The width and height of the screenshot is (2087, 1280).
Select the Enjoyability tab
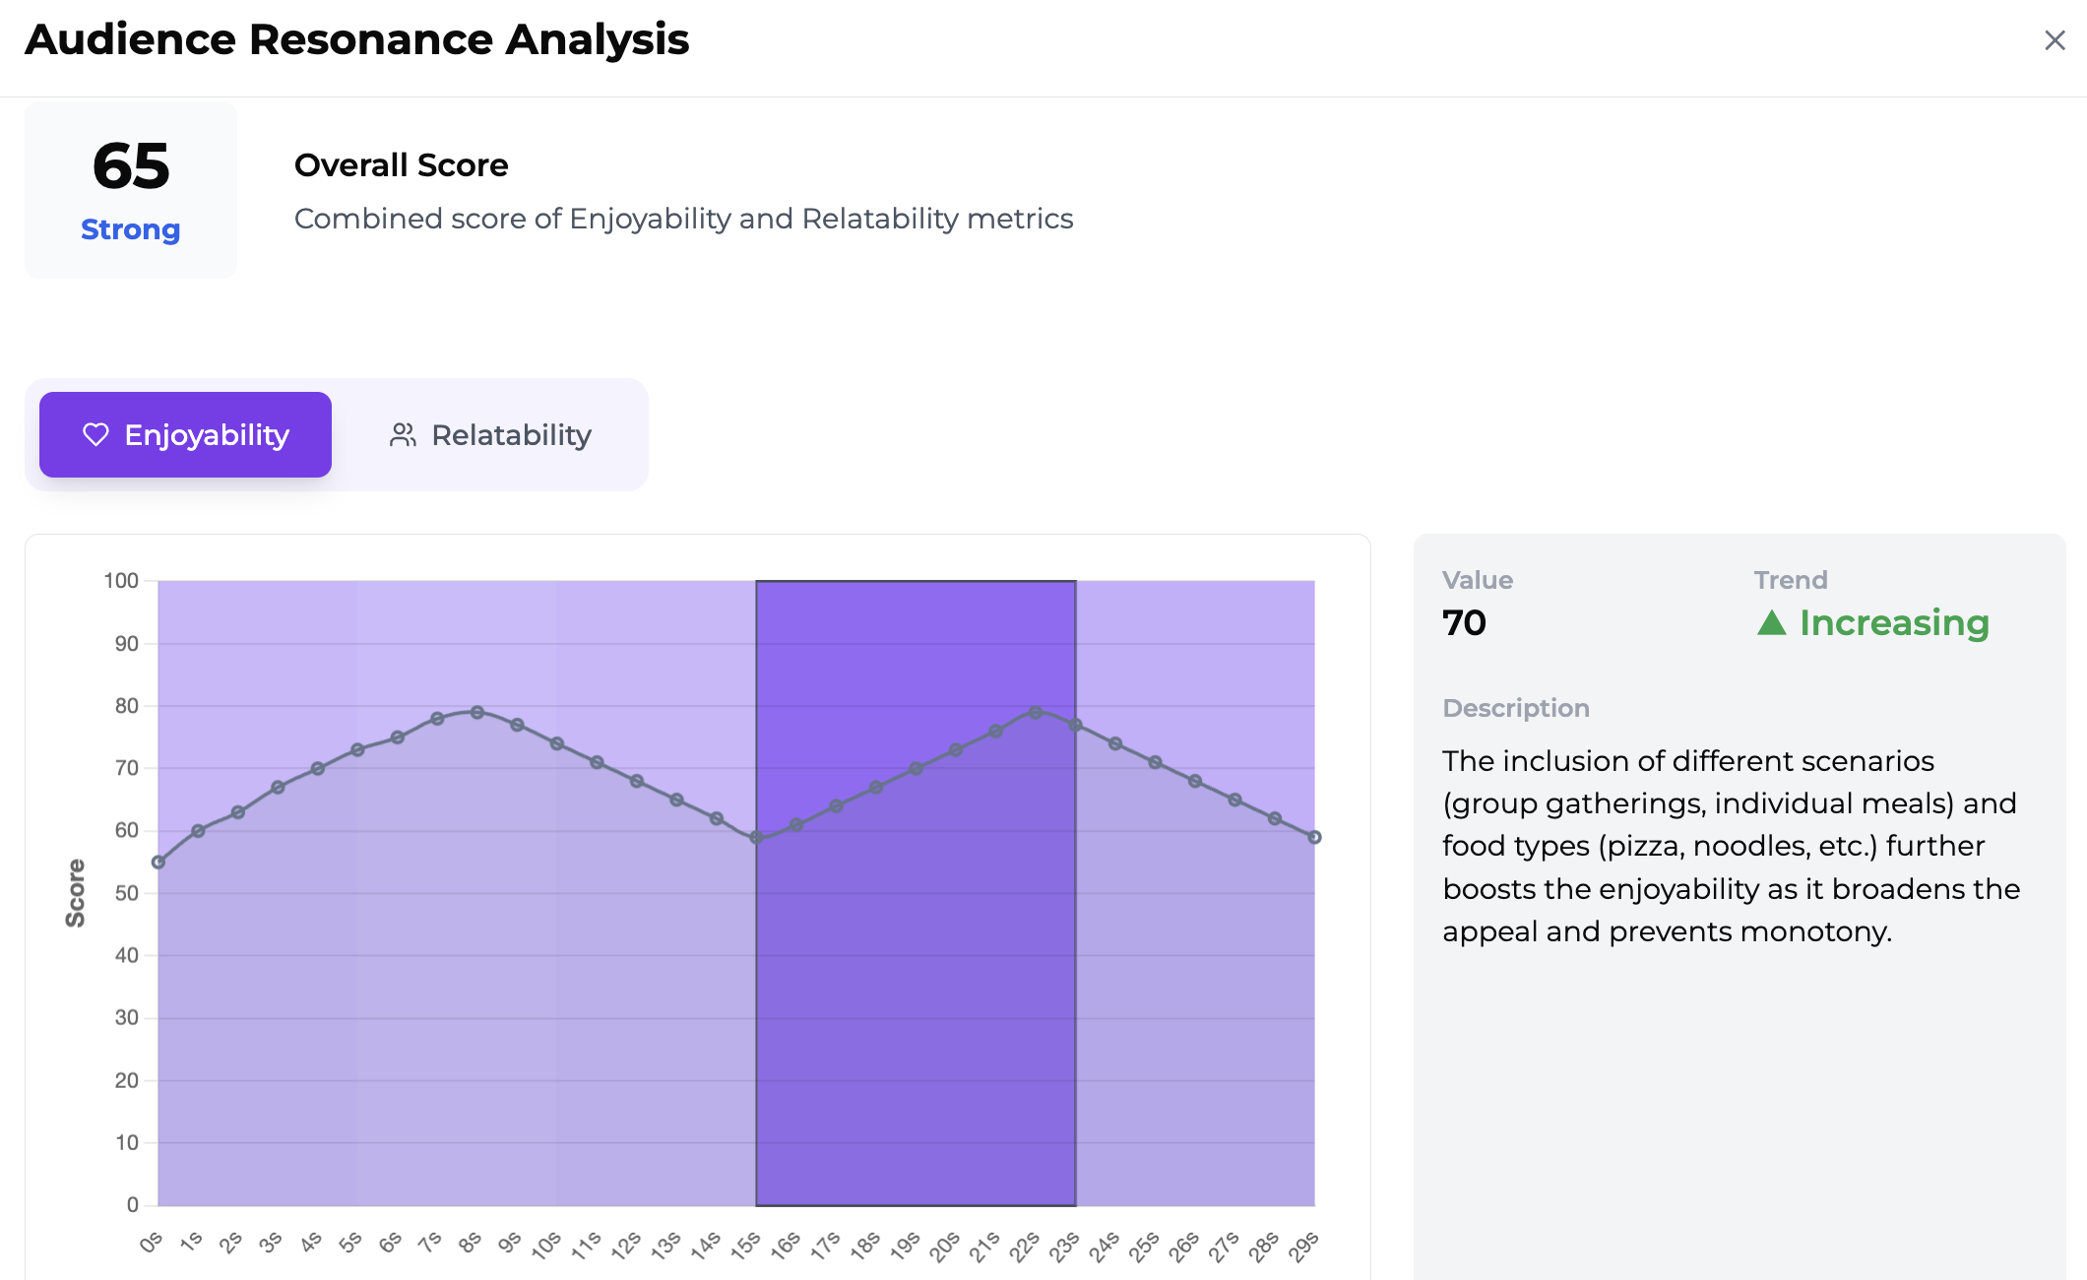(x=185, y=435)
